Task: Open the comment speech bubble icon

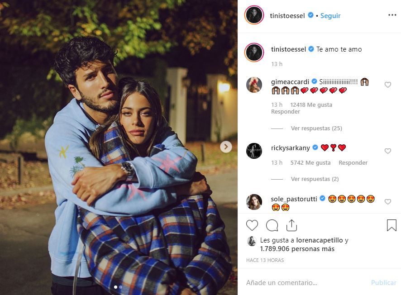Action: 272,225
